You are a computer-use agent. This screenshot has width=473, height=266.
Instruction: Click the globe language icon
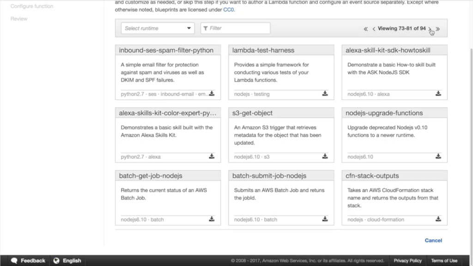56,260
